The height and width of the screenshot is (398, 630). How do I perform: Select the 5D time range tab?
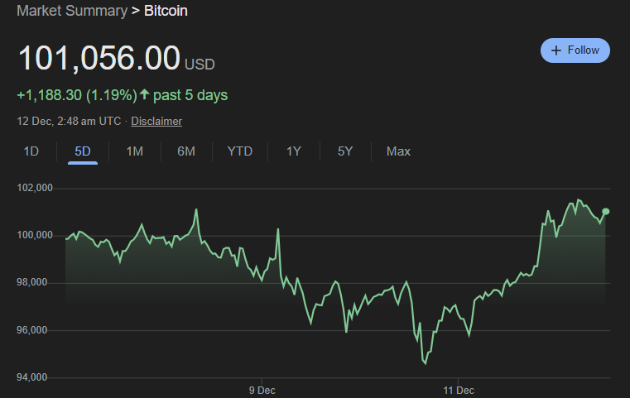(x=82, y=151)
